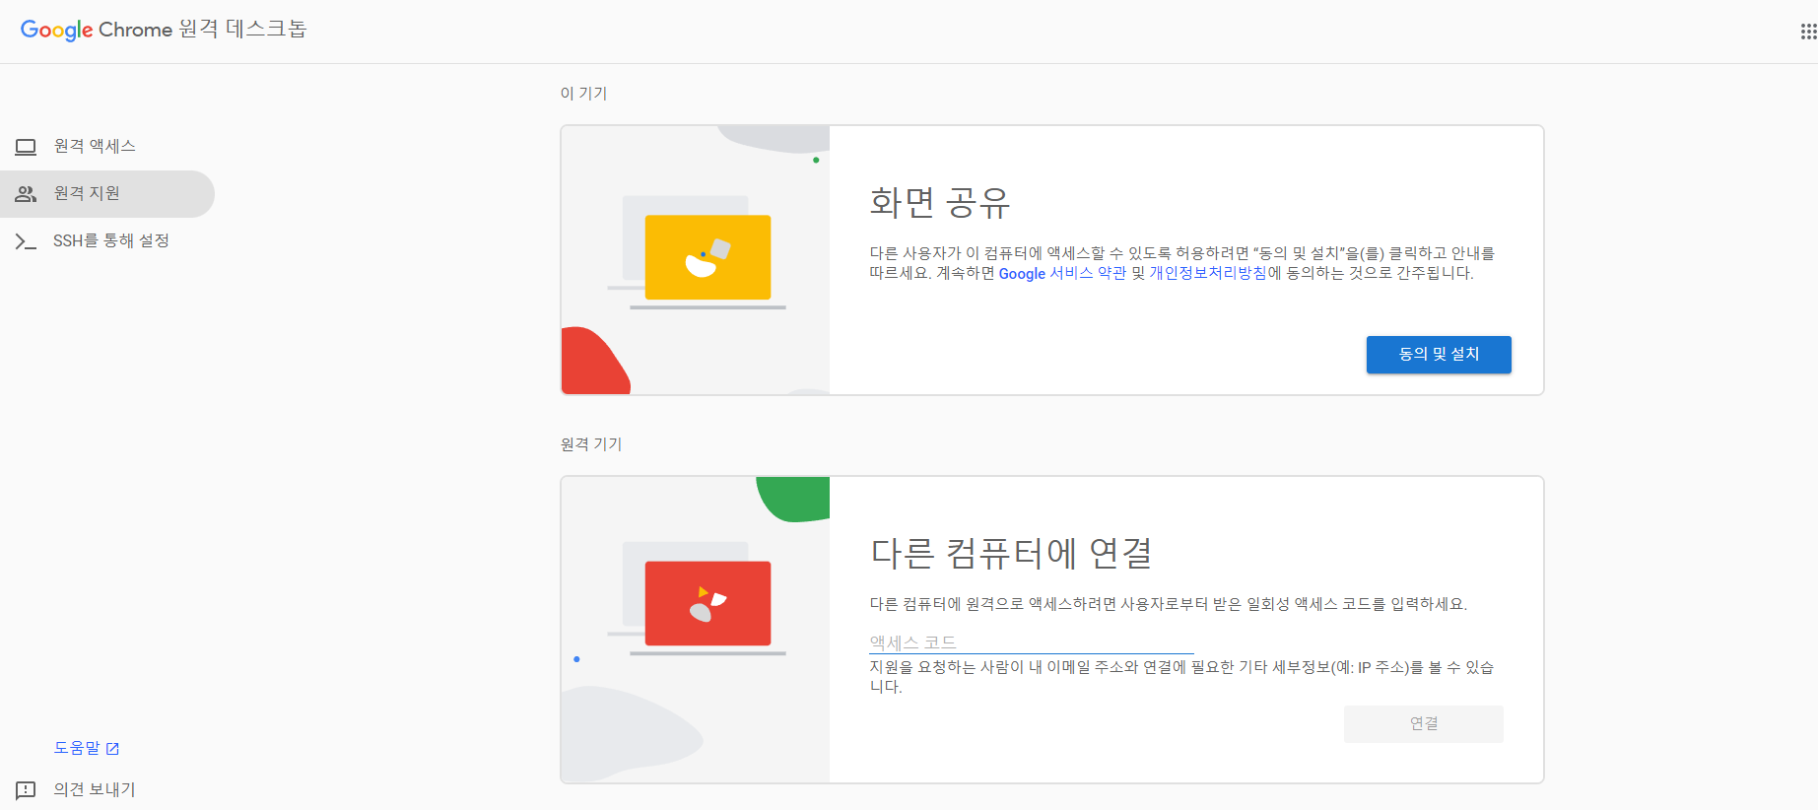The width and height of the screenshot is (1818, 810).
Task: Click the 다른 컴퓨터에 연결 heading
Action: click(x=1011, y=553)
